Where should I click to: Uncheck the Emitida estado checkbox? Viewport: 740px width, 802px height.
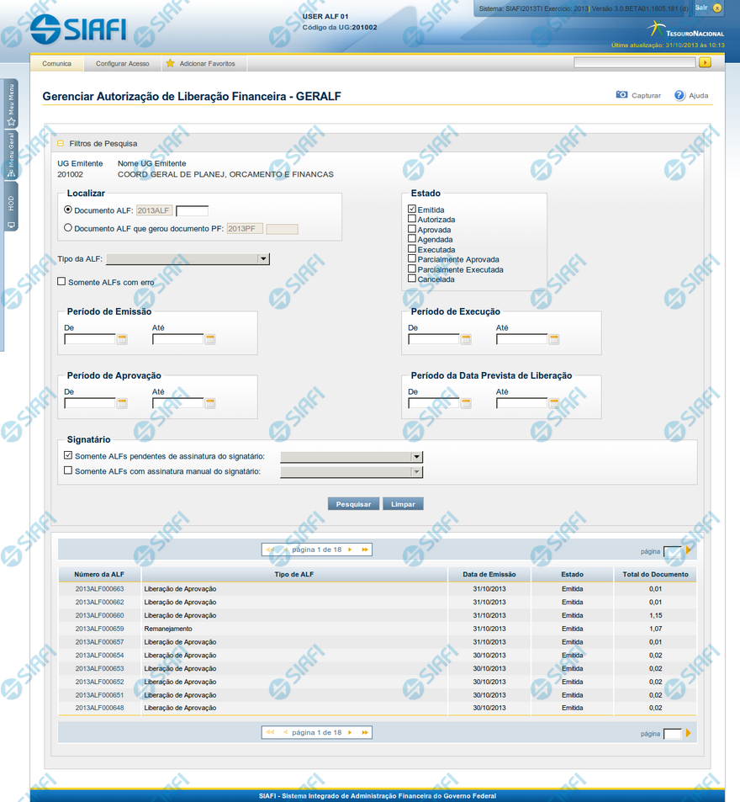(x=412, y=210)
